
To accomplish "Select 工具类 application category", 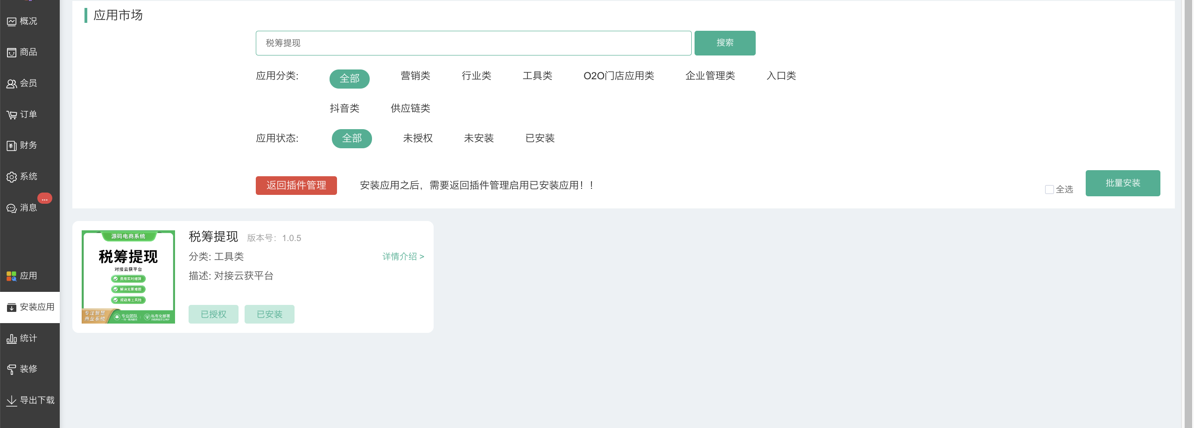I will [x=537, y=76].
